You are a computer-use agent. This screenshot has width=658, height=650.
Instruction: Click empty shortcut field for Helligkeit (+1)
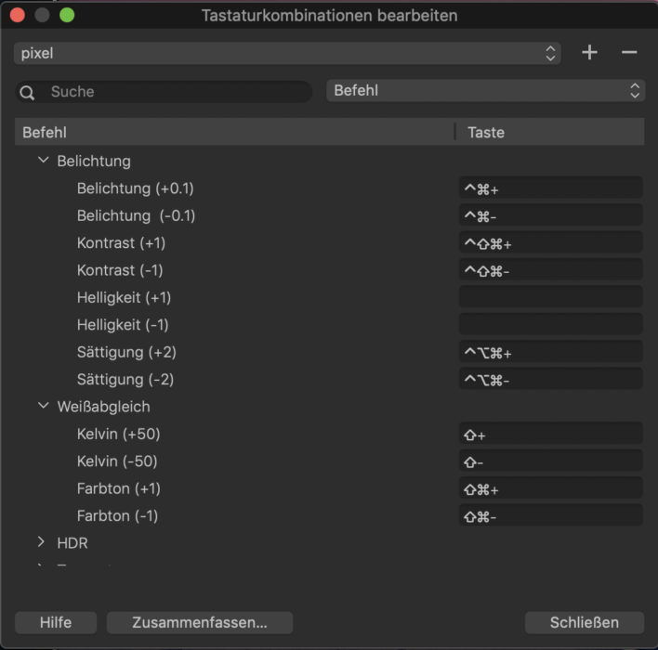point(550,297)
